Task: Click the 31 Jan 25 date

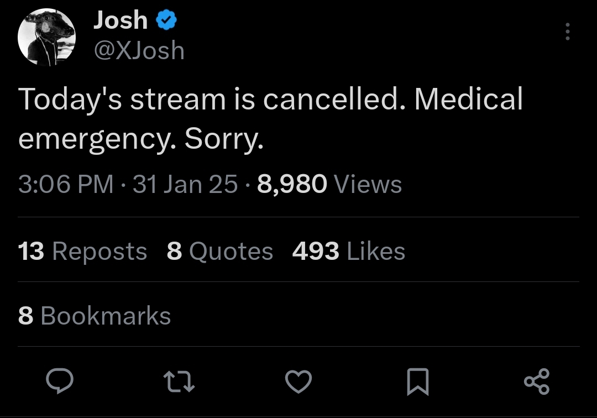Action: [185, 184]
